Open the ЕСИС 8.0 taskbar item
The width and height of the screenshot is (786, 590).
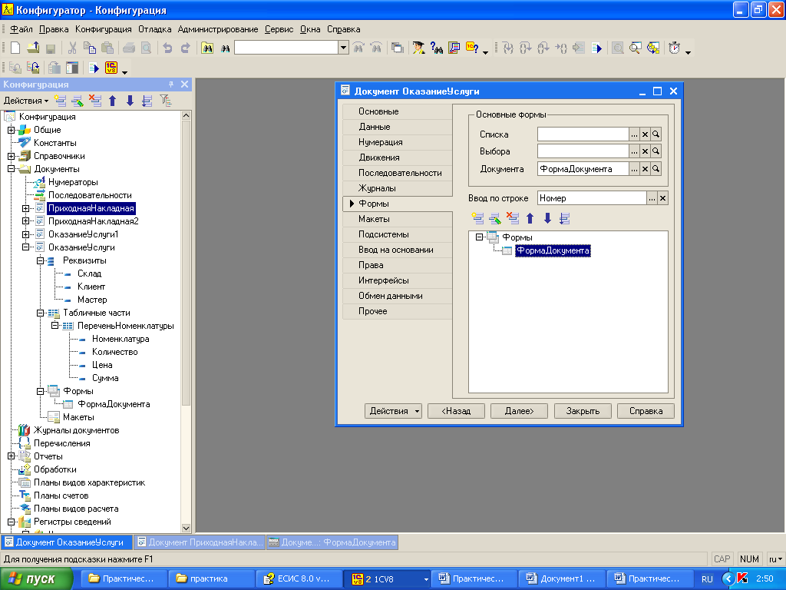tap(299, 579)
